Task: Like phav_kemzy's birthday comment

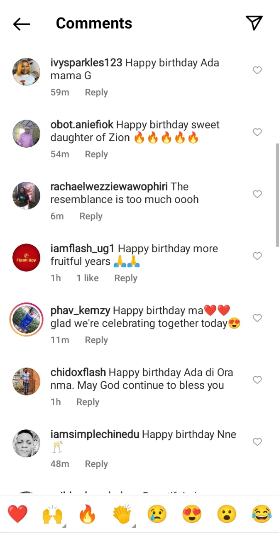Action: [257, 318]
